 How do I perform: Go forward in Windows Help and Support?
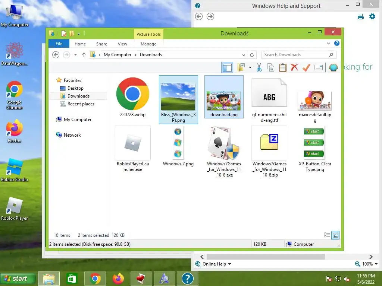[210, 16]
